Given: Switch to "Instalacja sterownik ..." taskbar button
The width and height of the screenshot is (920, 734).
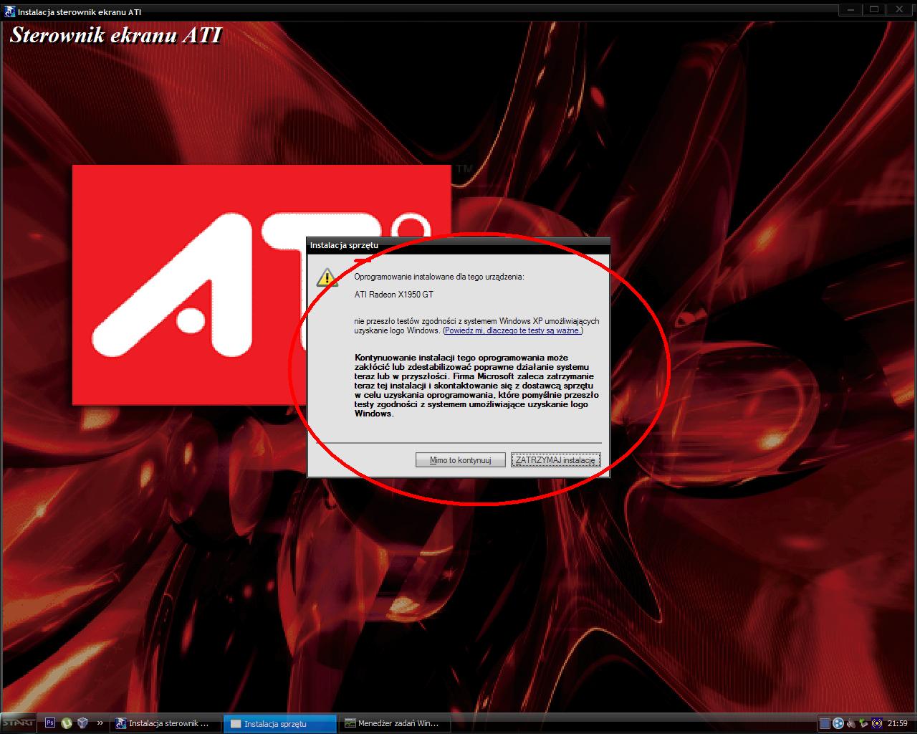Looking at the screenshot, I should (165, 723).
